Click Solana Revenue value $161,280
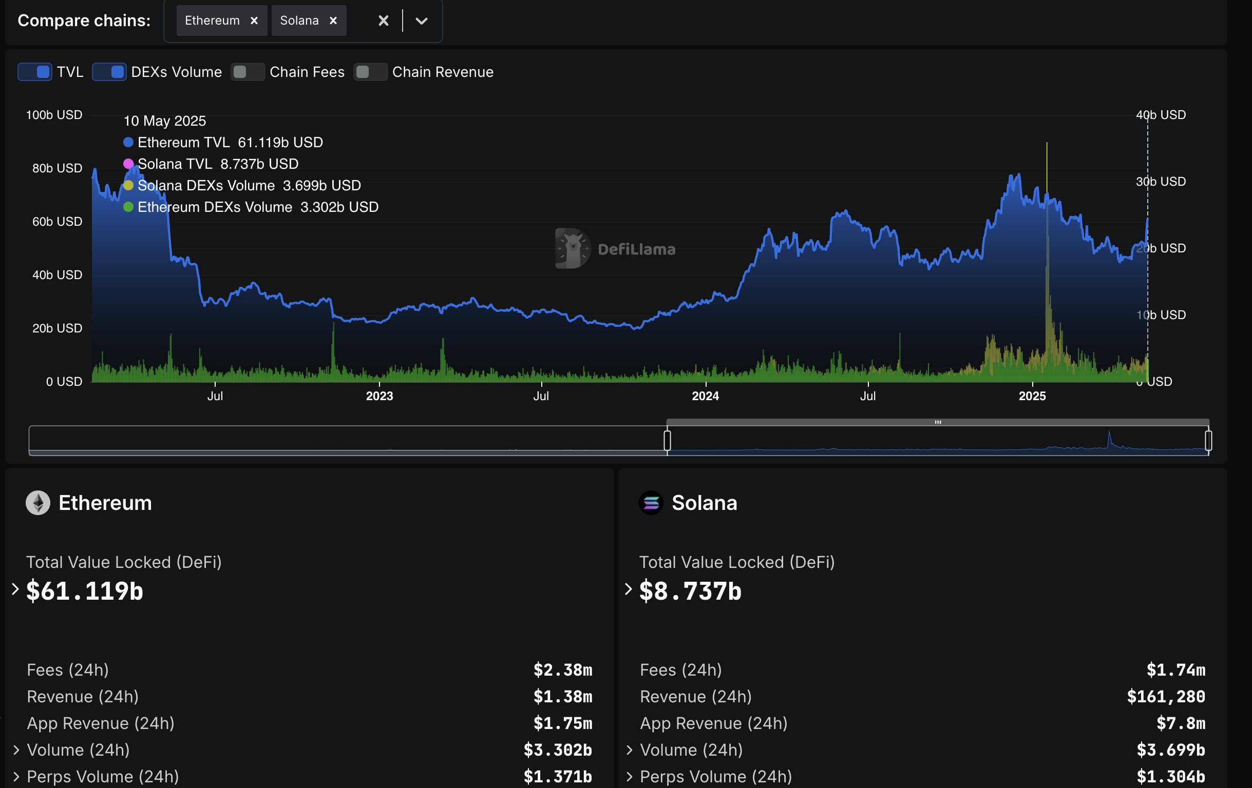 (1166, 697)
